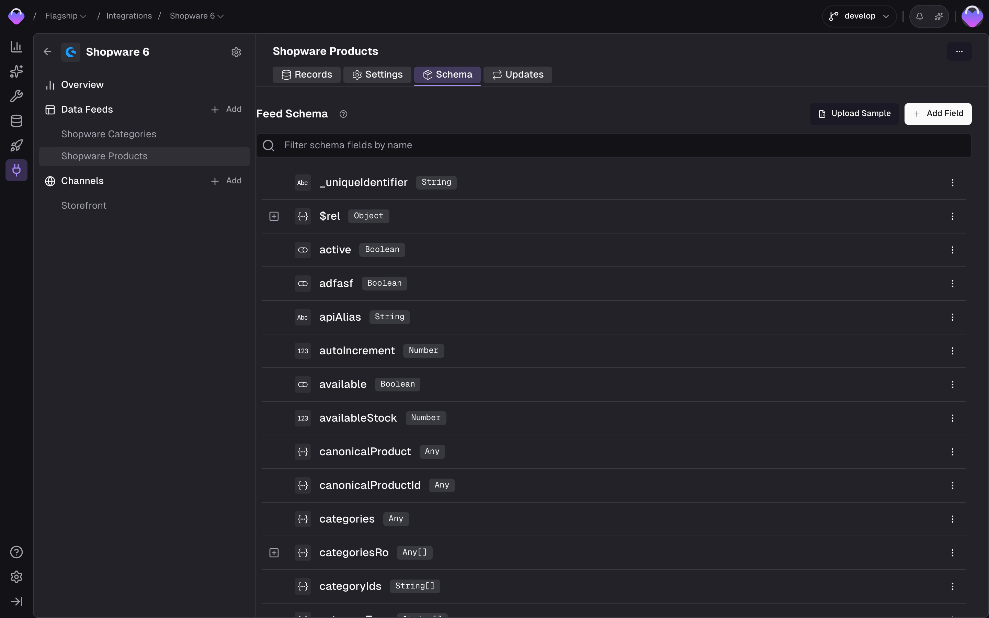The image size is (989, 618).
Task: Focus the Filter schema fields input
Action: tap(614, 146)
